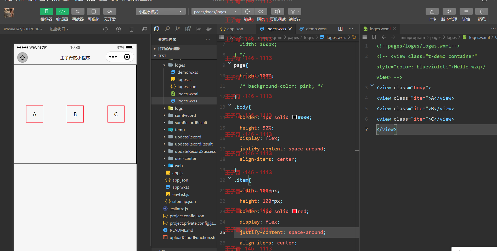Fold the .body rule
This screenshot has width=497, height=251.
[x=230, y=104]
